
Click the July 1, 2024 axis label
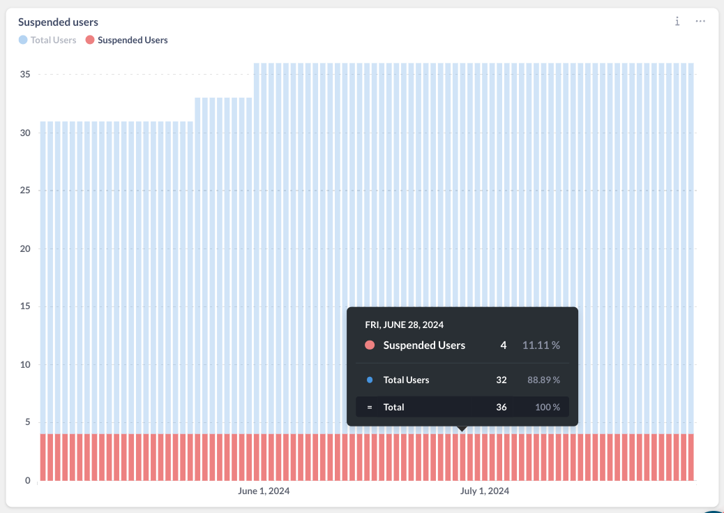click(x=484, y=491)
